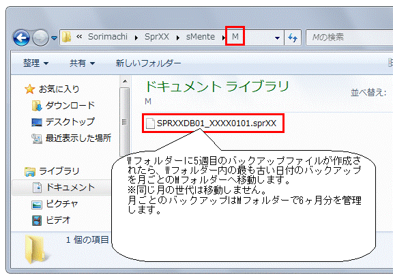Go back with the blue arrow button

22,38
